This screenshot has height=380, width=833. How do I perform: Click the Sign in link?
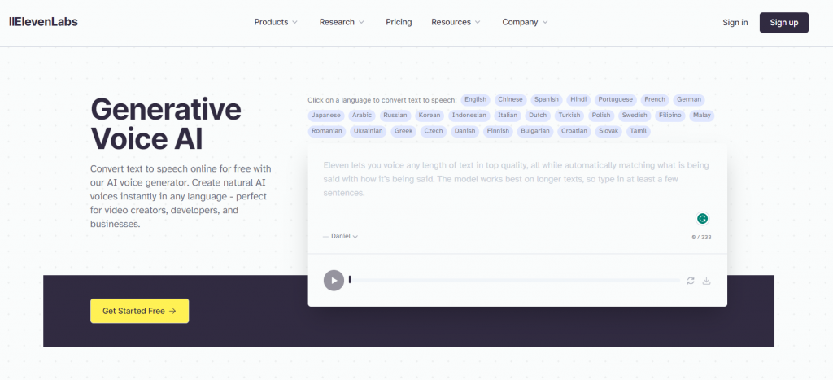pos(735,22)
